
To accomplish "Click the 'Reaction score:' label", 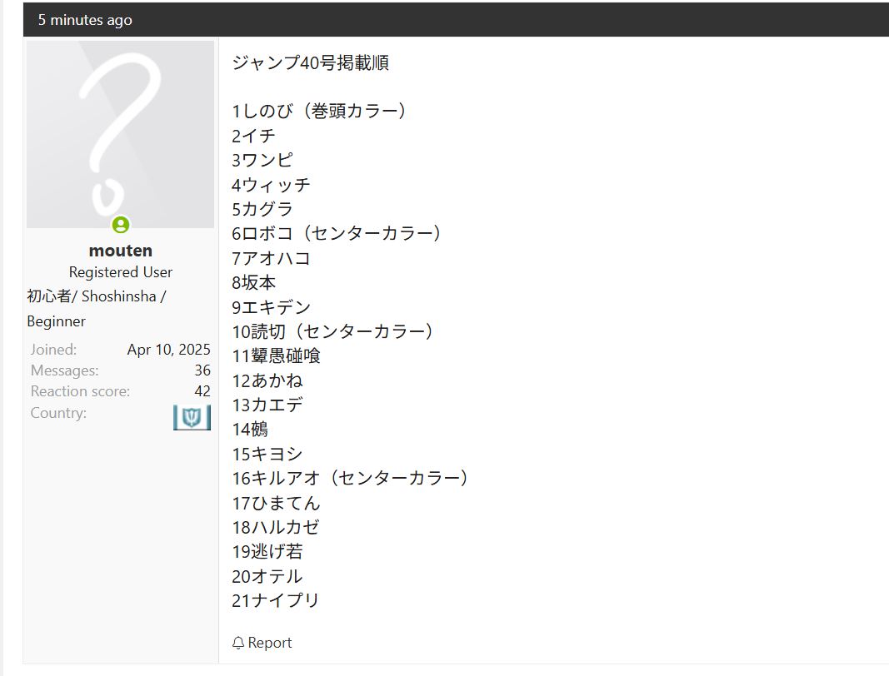I will point(80,391).
